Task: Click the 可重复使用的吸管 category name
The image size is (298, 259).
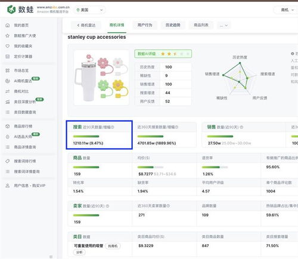Action: point(88,246)
